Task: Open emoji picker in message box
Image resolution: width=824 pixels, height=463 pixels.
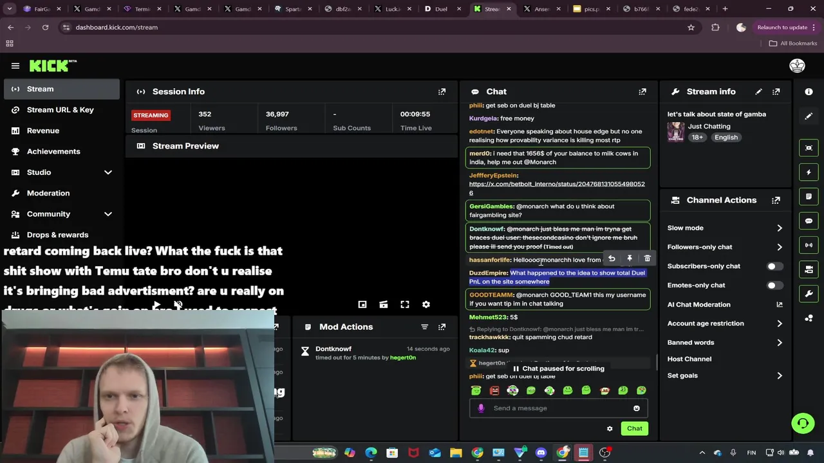Action: click(637, 408)
